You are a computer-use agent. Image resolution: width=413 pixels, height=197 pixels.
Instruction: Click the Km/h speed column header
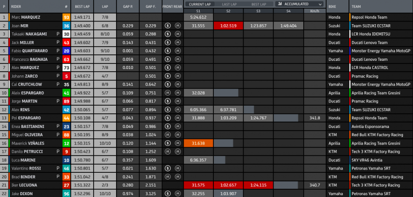point(315,10)
